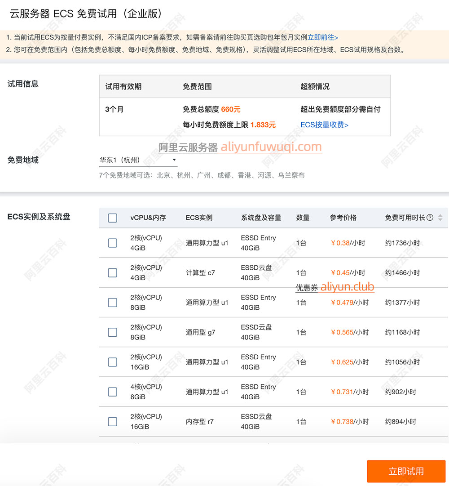Click the 参考价格 column header

(343, 218)
